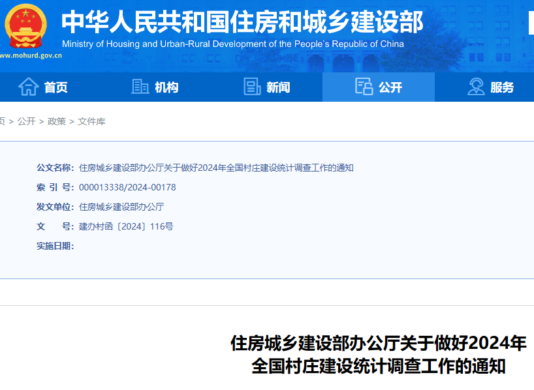Click the 发文单位 label
Screen dimensions: 534x390
point(55,207)
